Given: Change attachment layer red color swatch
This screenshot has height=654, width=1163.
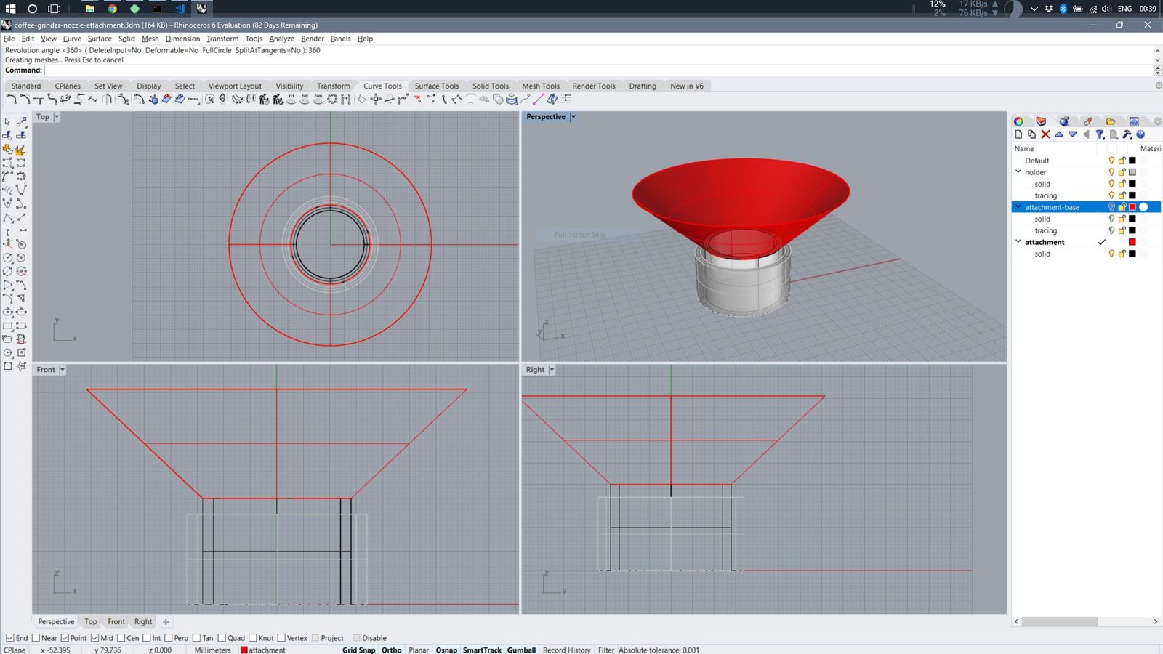Looking at the screenshot, I should pos(1132,242).
